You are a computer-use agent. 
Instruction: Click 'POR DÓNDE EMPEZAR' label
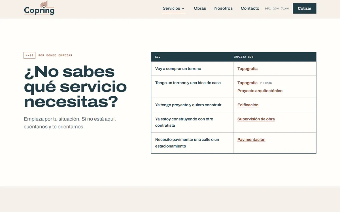(55, 55)
